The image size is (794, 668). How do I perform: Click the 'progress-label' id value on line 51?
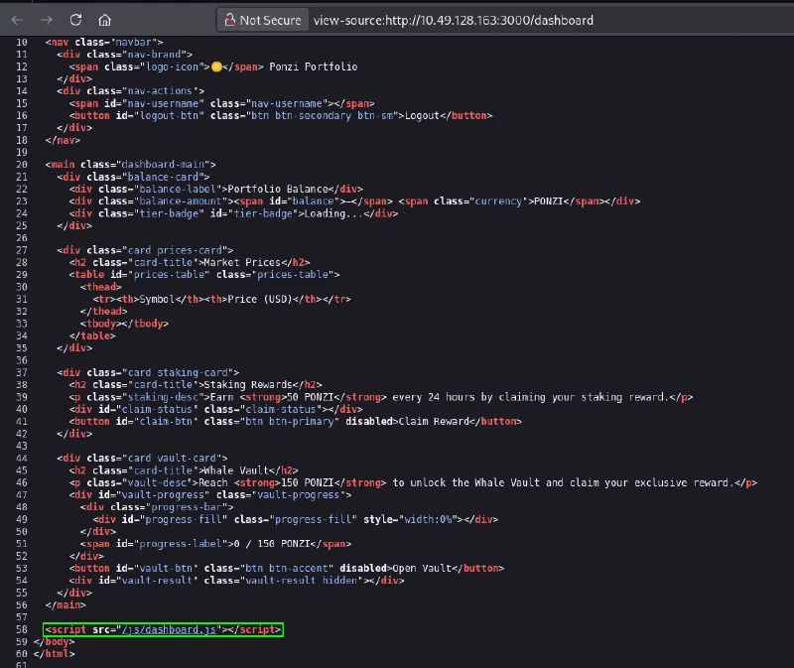pos(181,544)
